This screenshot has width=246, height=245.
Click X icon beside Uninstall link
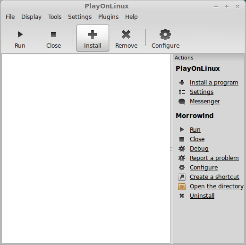coord(182,196)
